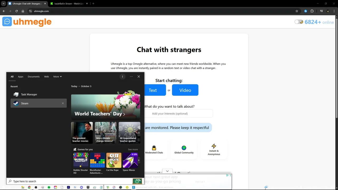The width and height of the screenshot is (338, 190).
Task: Reload the uhmegle.com page
Action: [x=16, y=11]
